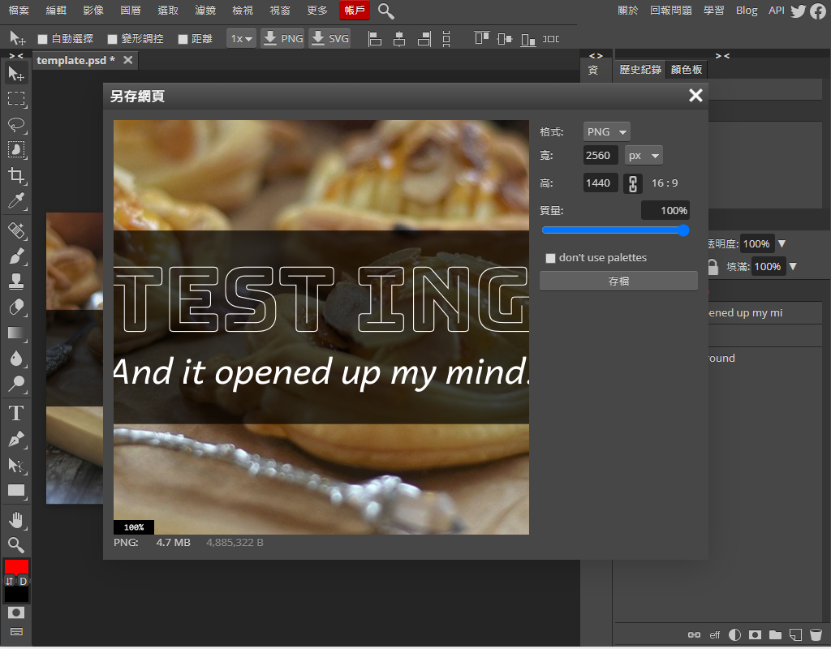Viewport: 831px width, 649px height.
Task: Add layer mask icon in layers panel
Action: coord(755,634)
